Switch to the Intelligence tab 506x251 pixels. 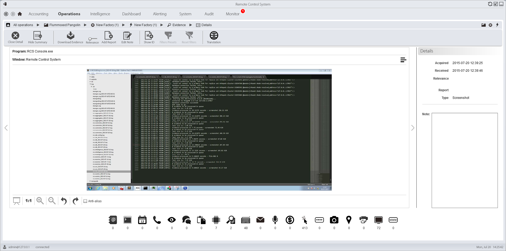pyautogui.click(x=100, y=14)
